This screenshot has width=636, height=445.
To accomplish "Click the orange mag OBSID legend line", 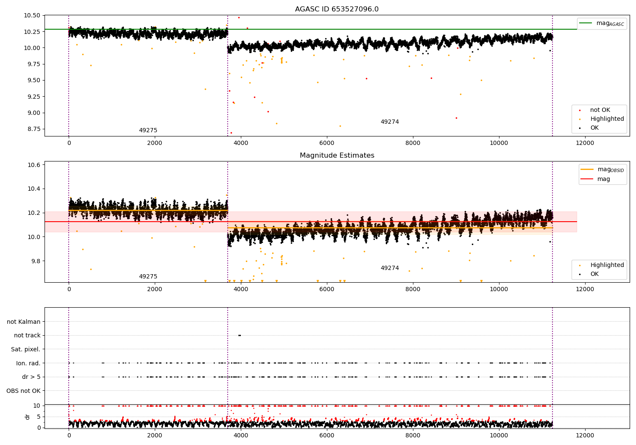I will tap(587, 169).
